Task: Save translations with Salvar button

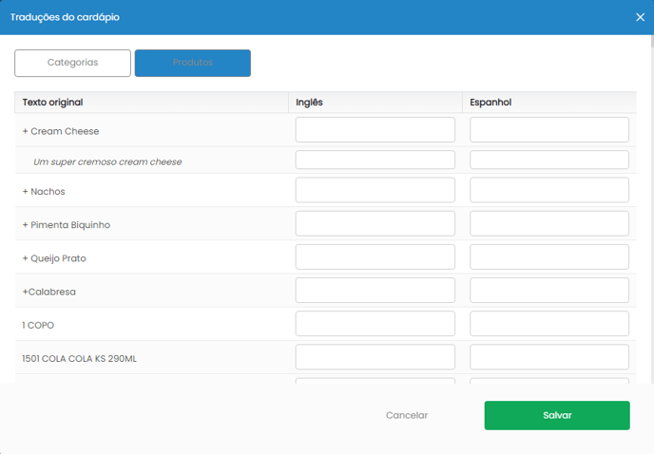Action: click(x=557, y=415)
